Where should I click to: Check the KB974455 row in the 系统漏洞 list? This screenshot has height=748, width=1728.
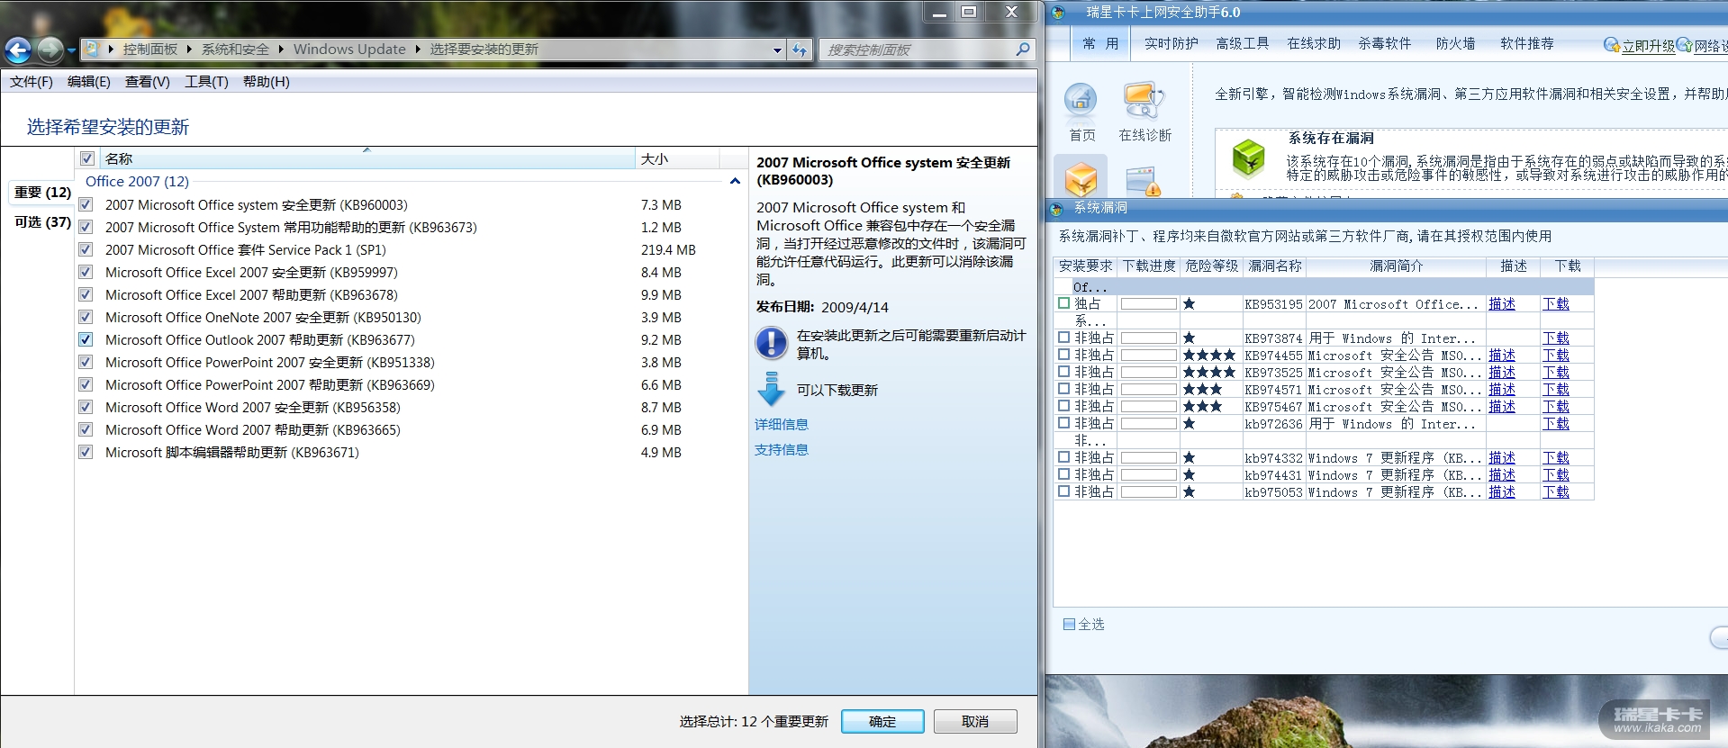pos(1064,355)
